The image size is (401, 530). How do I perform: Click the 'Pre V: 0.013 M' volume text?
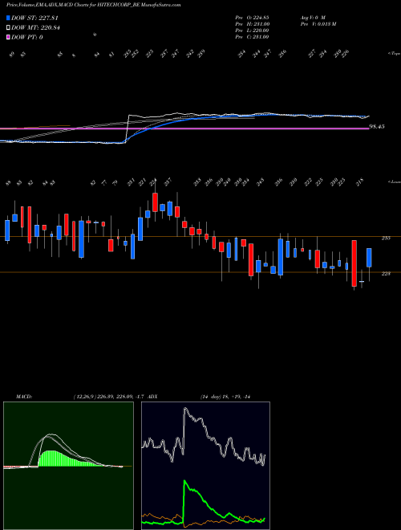(318, 24)
